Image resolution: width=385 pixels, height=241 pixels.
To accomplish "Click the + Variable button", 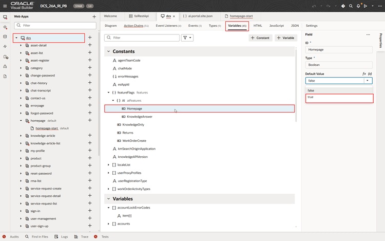I will click(x=285, y=38).
